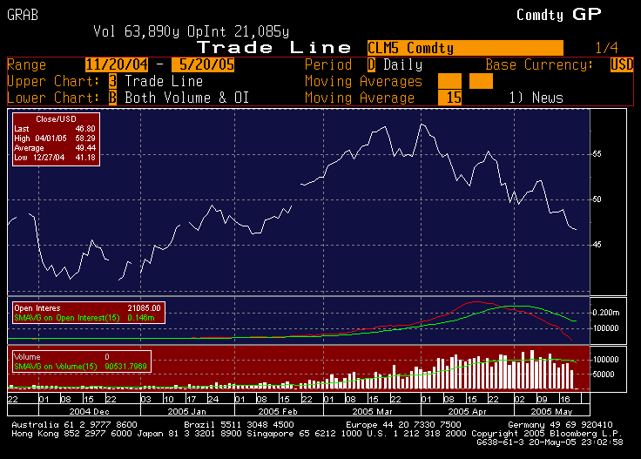Edit the range end date 5/20/05
Viewport: 641px width, 459px height.
[x=203, y=64]
